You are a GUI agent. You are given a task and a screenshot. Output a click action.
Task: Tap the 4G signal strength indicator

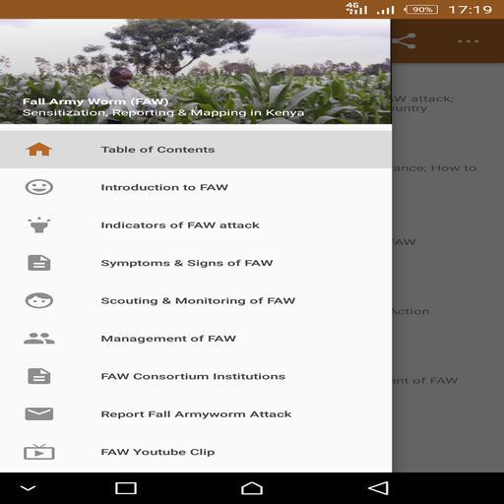(x=356, y=9)
